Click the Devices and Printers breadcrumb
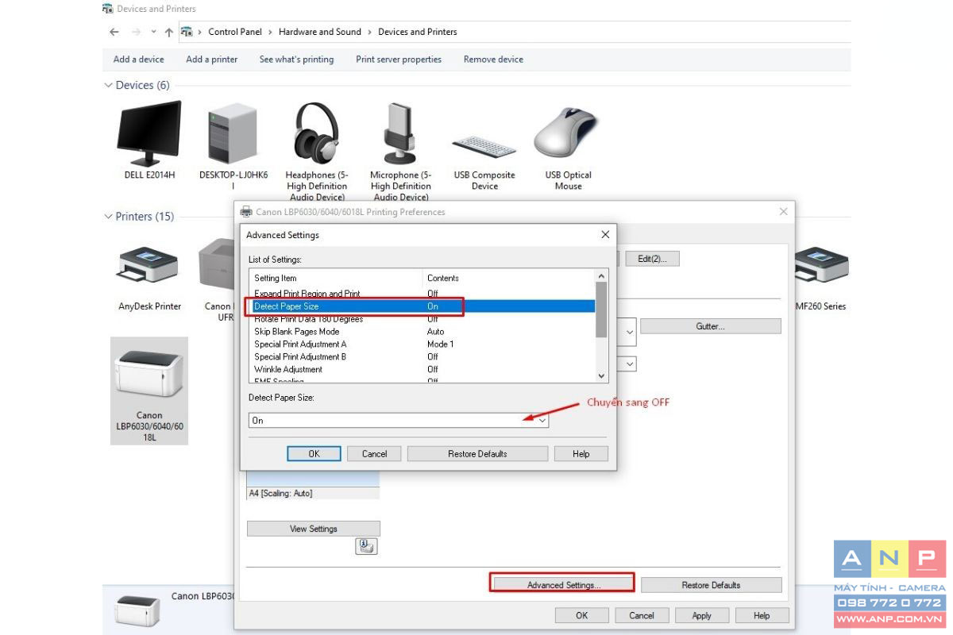953x635 pixels. [418, 32]
